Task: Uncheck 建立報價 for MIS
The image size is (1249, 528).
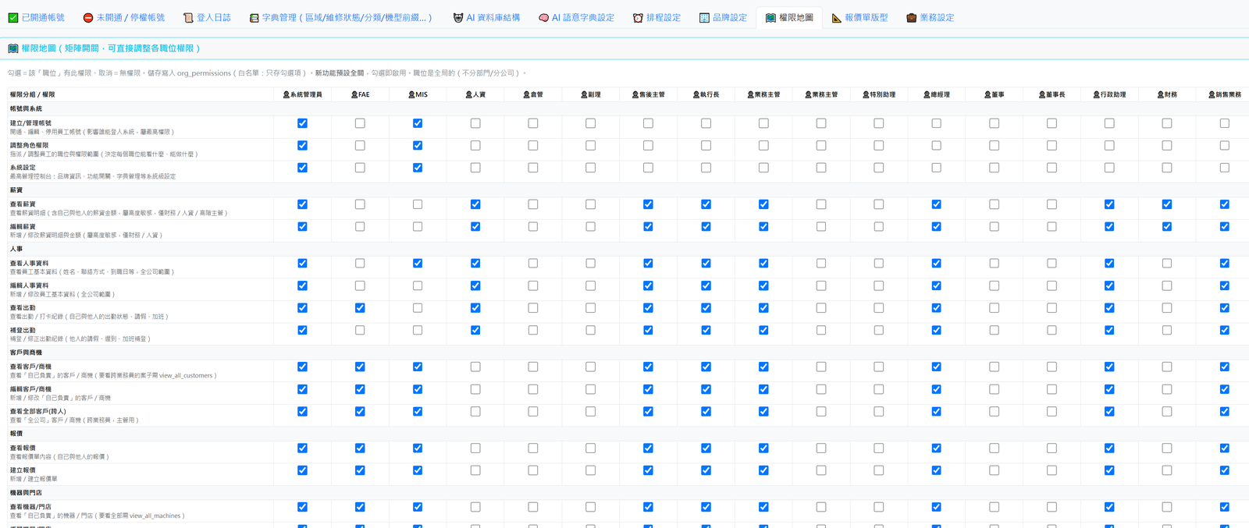Action: [418, 470]
